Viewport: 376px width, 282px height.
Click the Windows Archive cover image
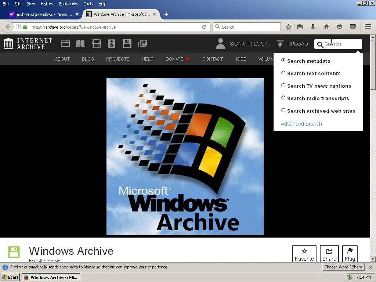(x=185, y=156)
